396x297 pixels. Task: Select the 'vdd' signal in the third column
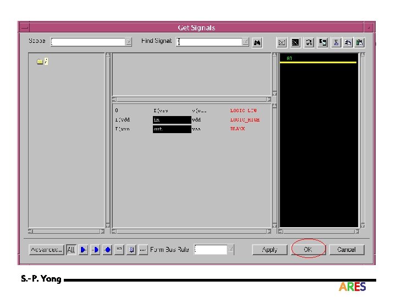[x=196, y=120]
